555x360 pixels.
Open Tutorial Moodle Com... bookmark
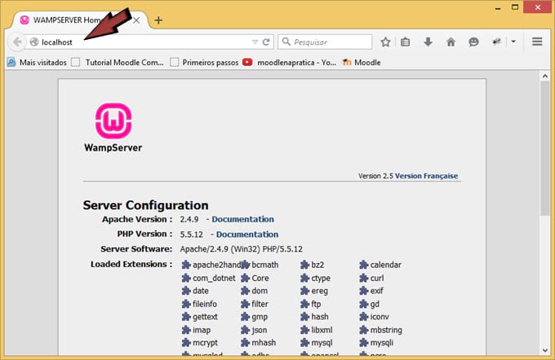118,63
